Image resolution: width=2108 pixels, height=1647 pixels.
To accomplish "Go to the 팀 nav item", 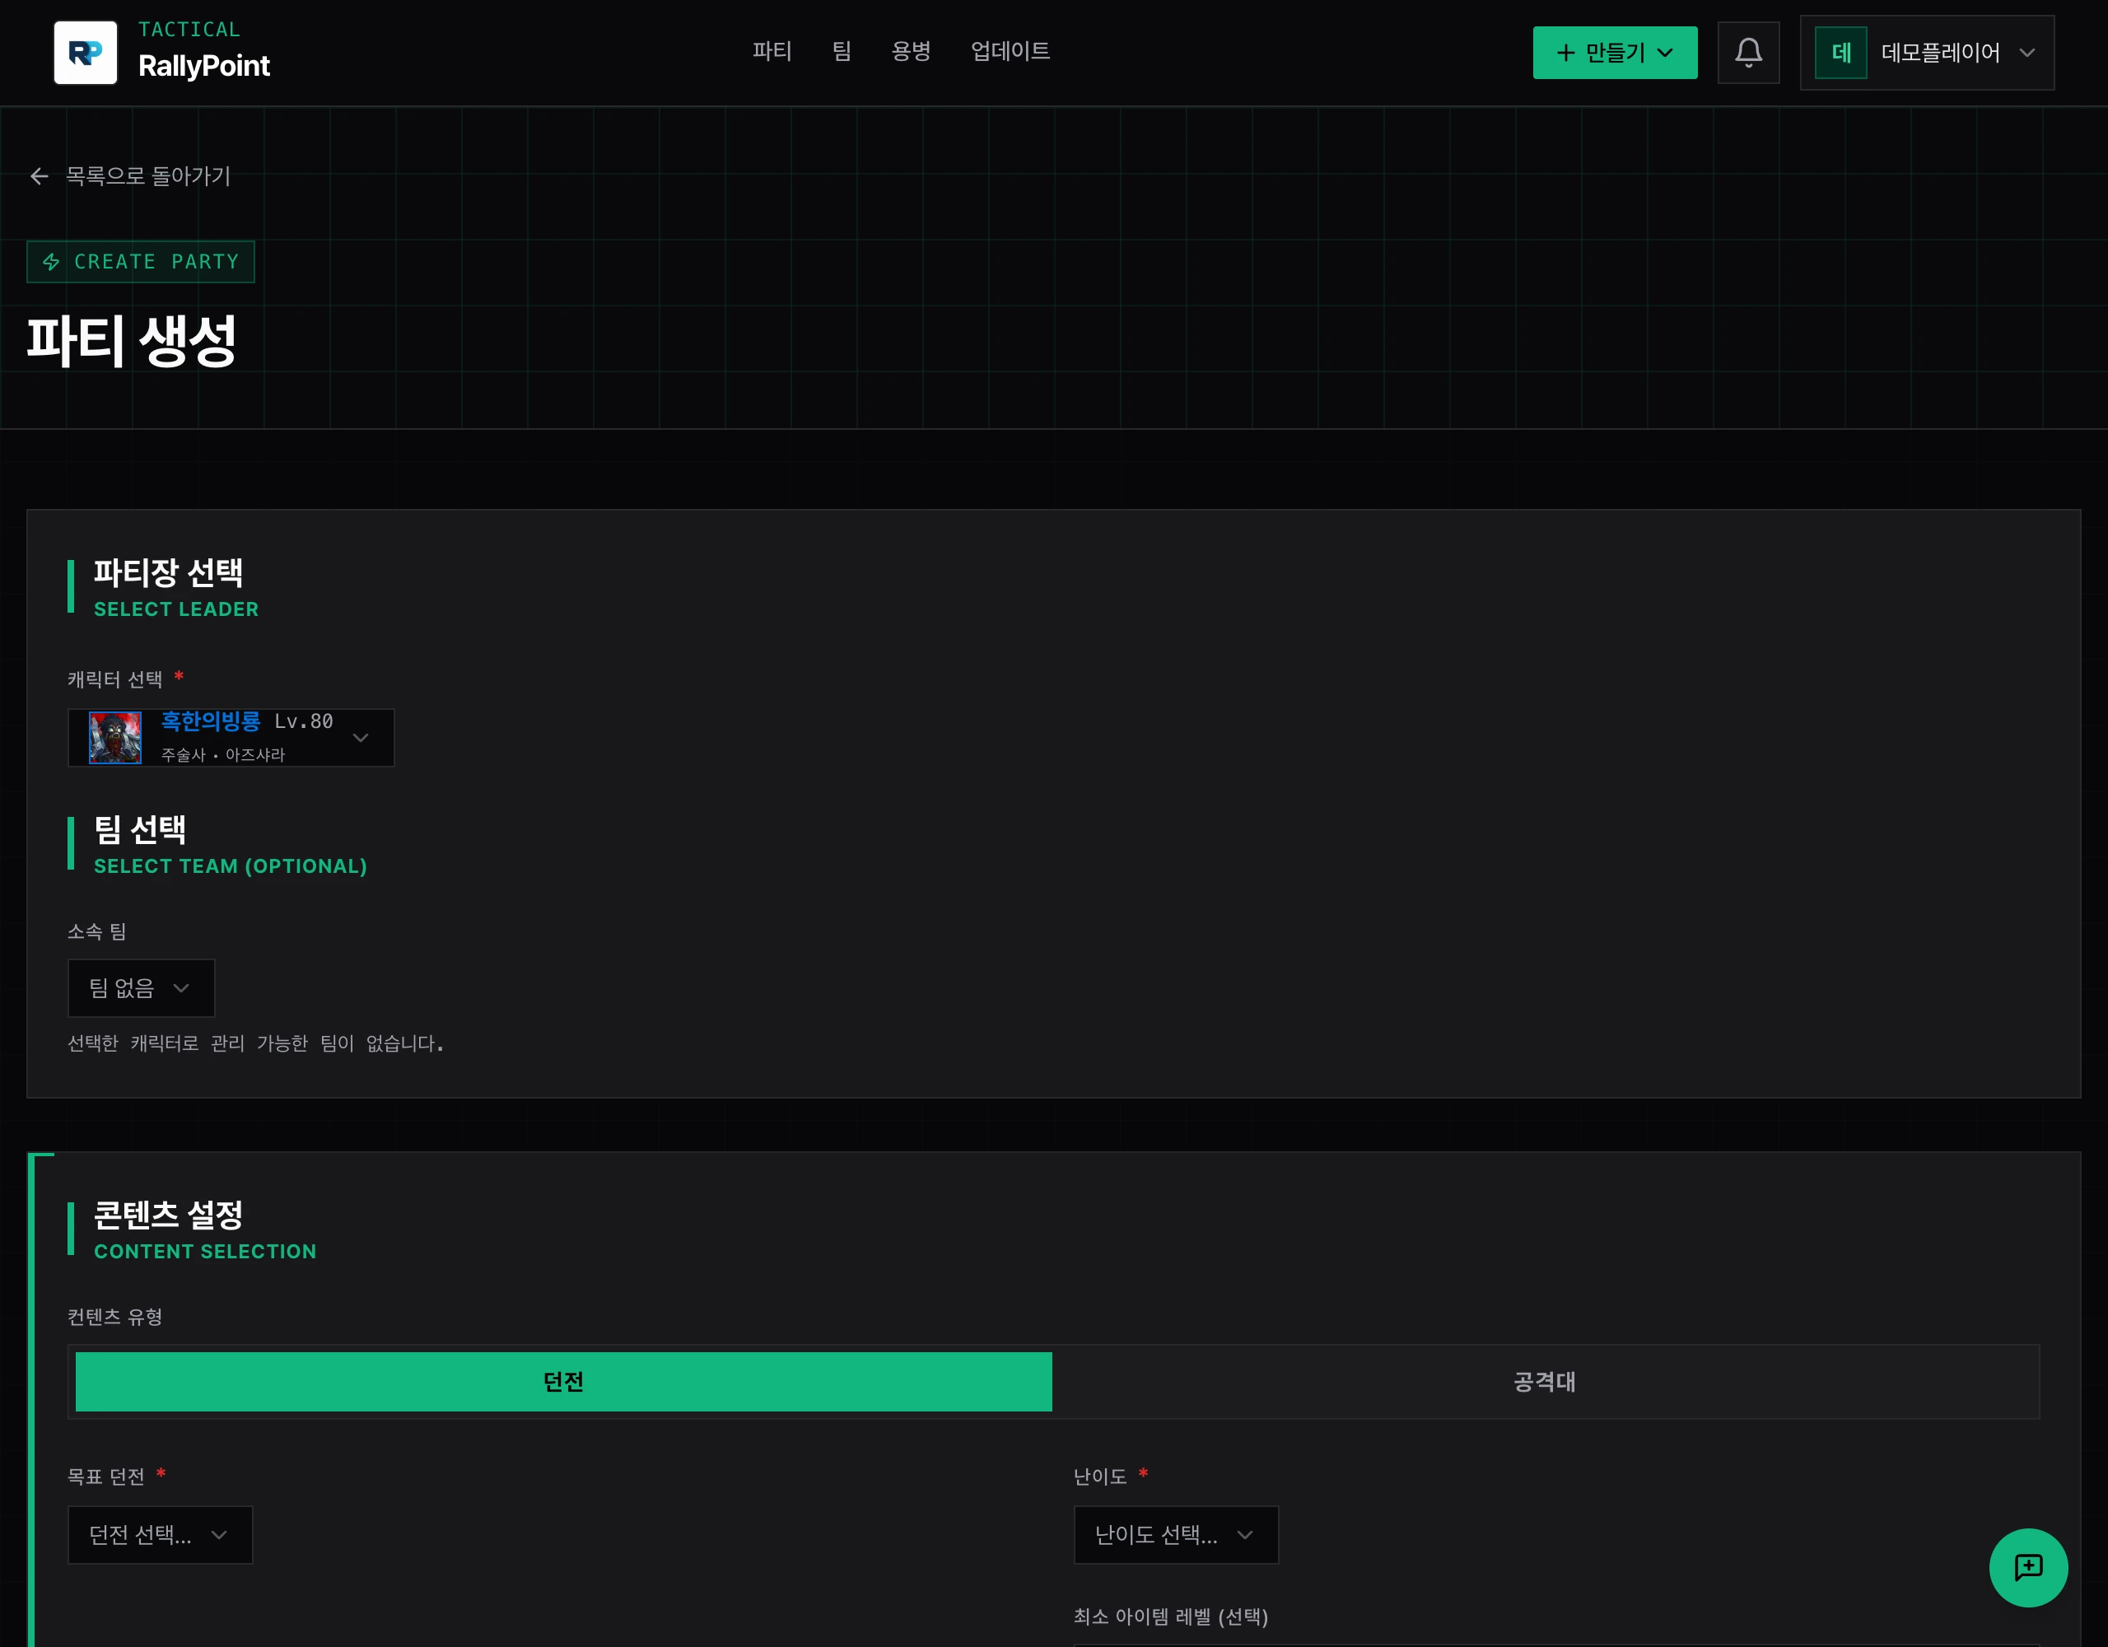I will click(x=842, y=51).
